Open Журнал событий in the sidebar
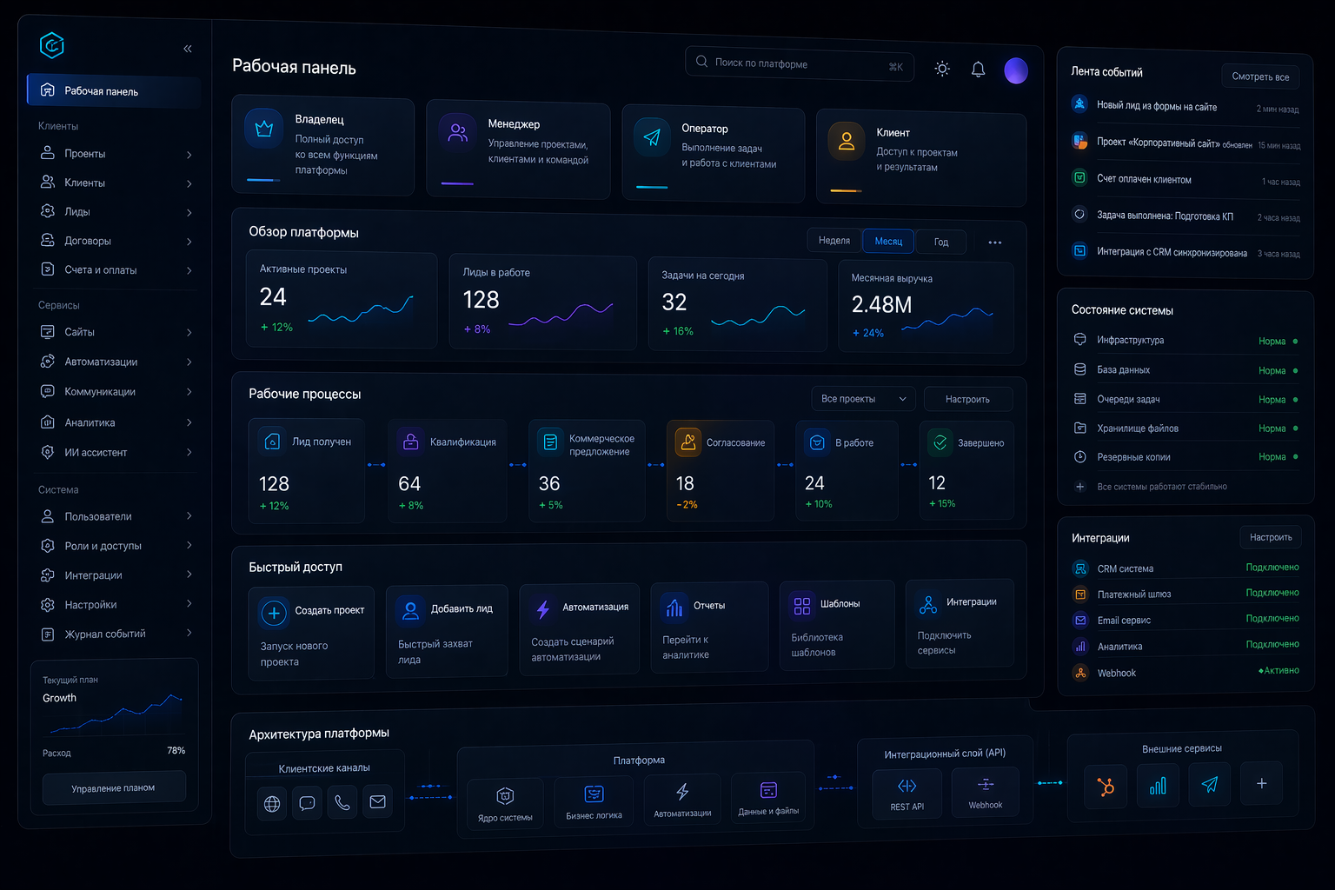The width and height of the screenshot is (1335, 890). (114, 634)
